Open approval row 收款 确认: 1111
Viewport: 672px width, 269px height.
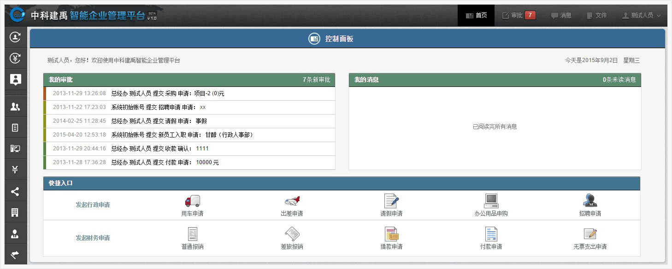(189, 149)
